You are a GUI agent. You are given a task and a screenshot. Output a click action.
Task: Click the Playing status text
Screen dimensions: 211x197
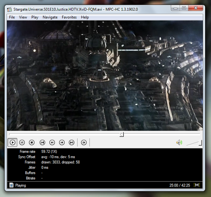(20, 185)
